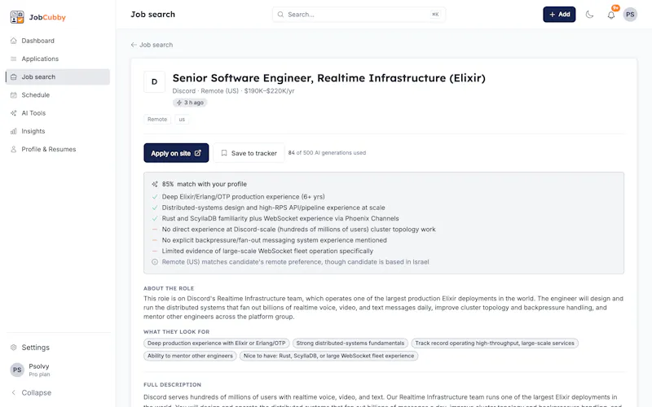Viewport: 652px width, 407px height.
Task: Click the magnifier icon in the search bar
Action: point(280,15)
